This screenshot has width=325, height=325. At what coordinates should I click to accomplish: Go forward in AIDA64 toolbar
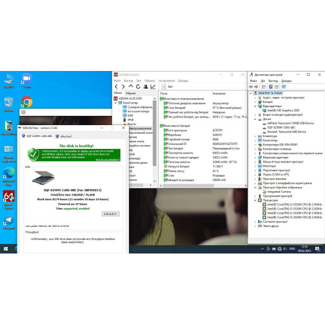click(x=123, y=87)
